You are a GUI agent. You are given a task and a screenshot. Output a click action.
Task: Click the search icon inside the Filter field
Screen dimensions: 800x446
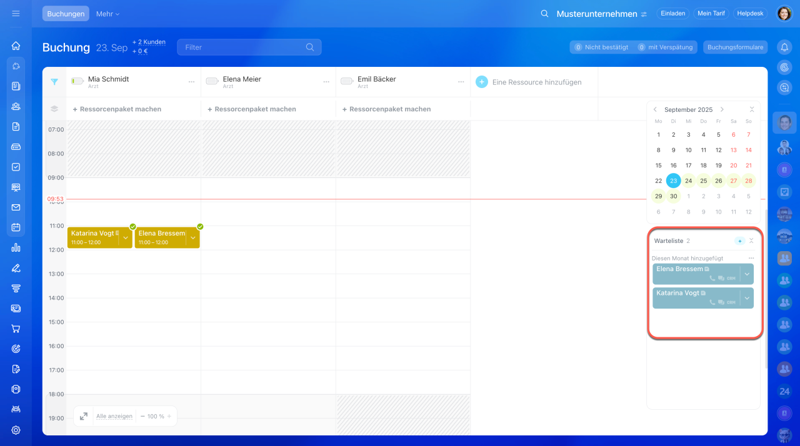tap(310, 47)
